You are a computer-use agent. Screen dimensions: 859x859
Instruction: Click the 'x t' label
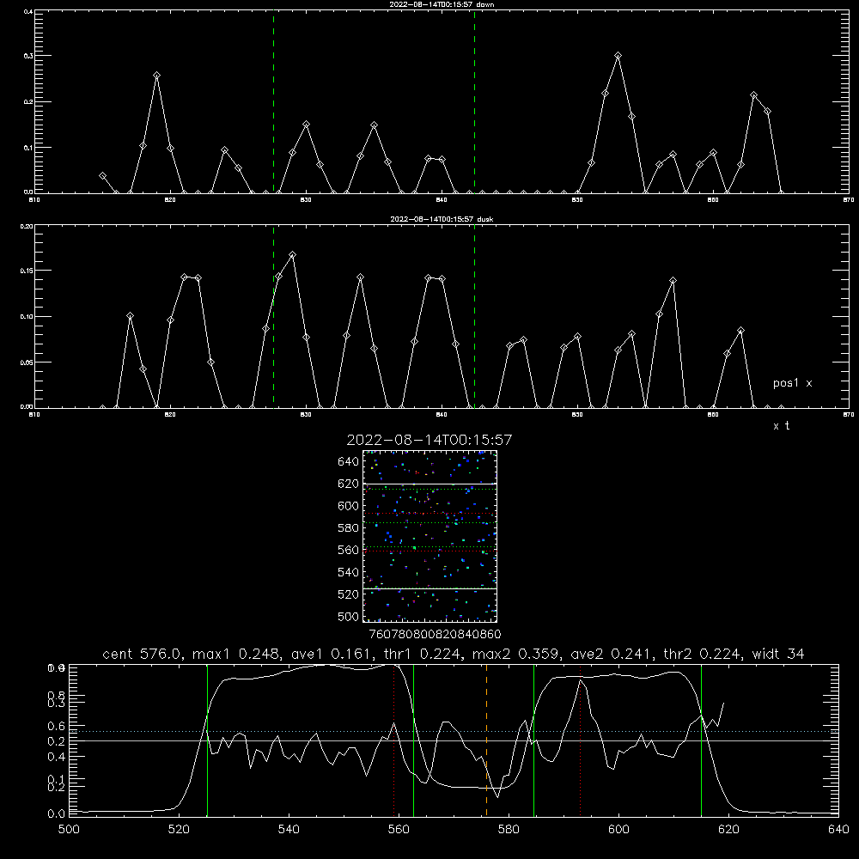click(781, 426)
